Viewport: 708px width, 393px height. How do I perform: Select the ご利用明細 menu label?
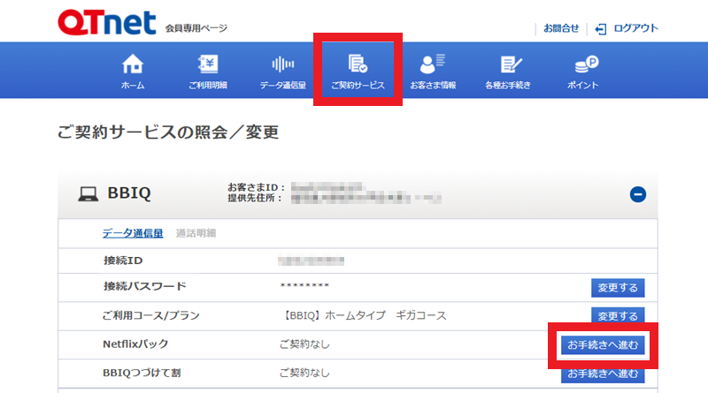pyautogui.click(x=208, y=85)
